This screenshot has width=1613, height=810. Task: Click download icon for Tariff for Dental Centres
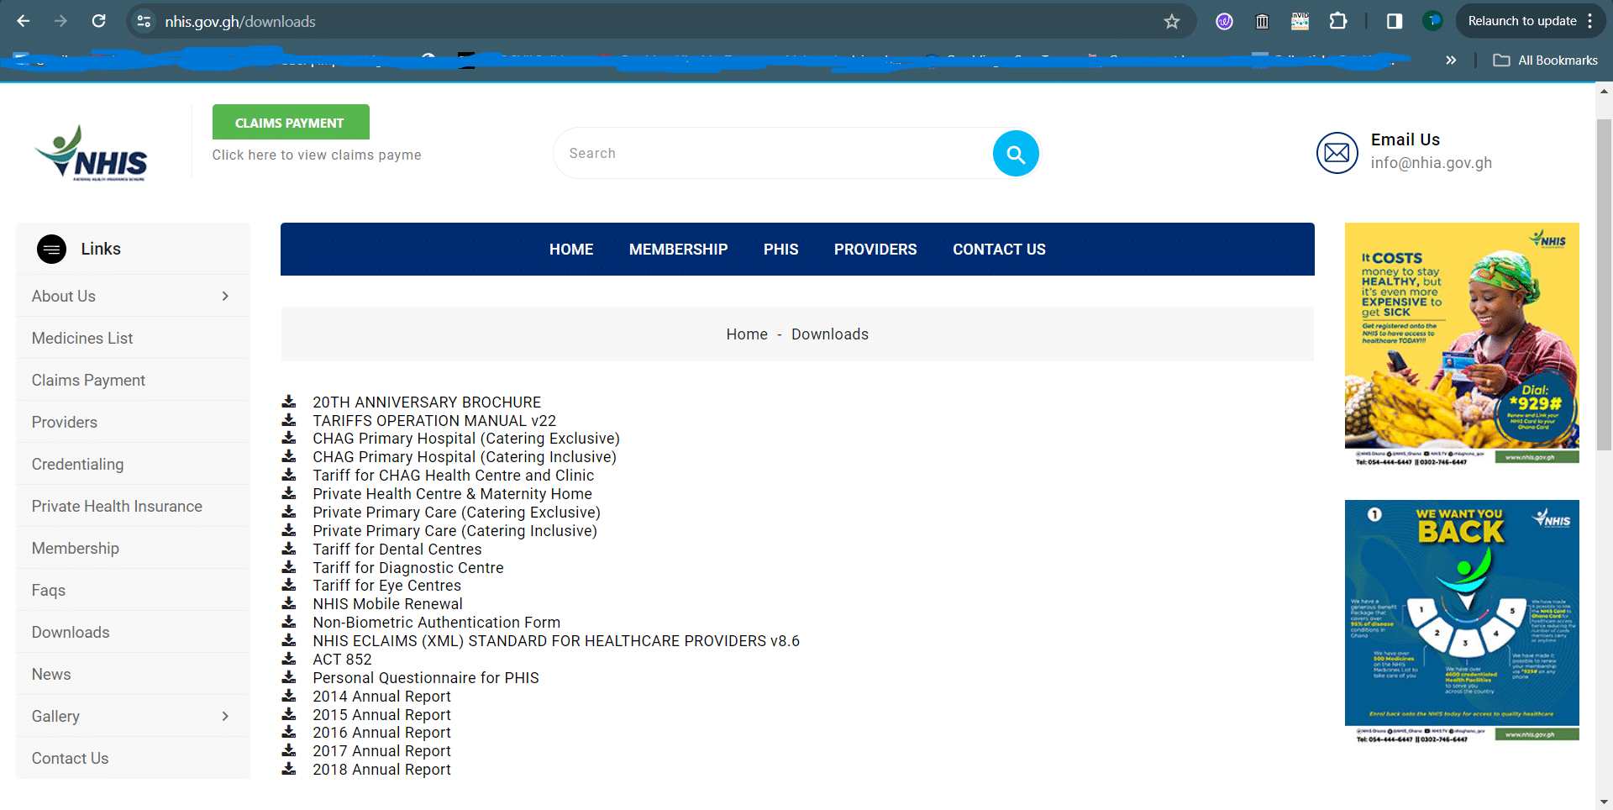tap(289, 549)
